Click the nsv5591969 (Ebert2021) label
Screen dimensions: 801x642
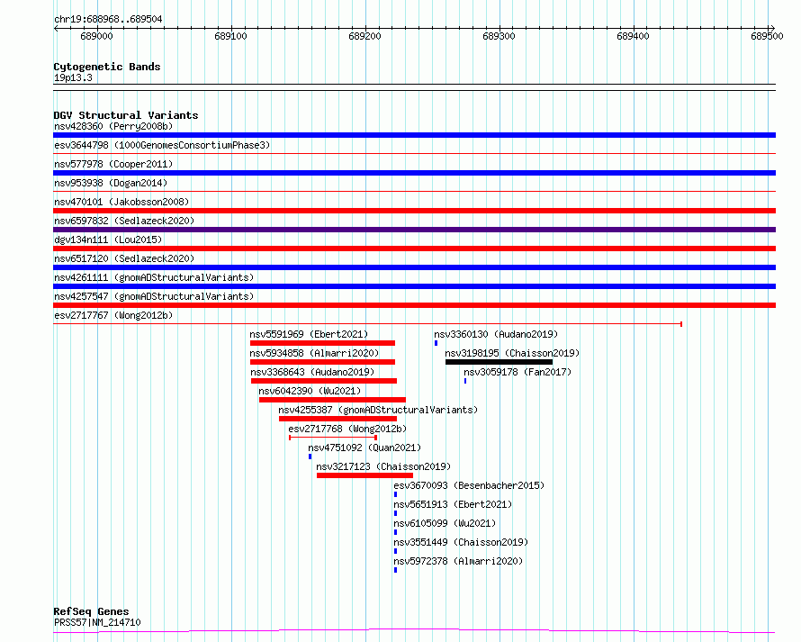(x=309, y=334)
